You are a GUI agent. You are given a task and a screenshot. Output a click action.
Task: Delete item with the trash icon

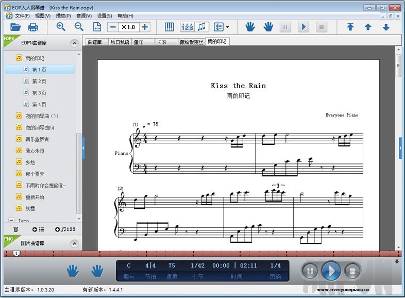pyautogui.click(x=15, y=229)
